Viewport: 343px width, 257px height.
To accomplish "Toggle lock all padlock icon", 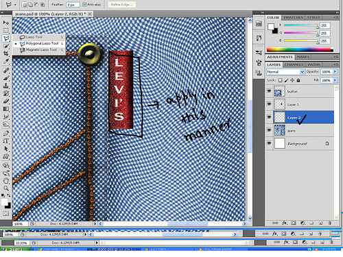I will coord(298,80).
